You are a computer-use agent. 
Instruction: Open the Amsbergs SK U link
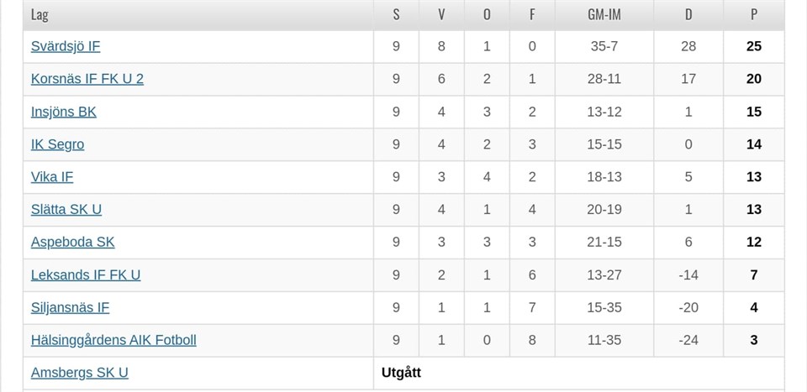(80, 373)
